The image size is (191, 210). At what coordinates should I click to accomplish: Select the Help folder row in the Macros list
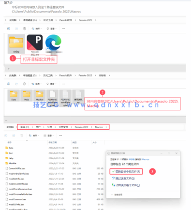(55, 158)
